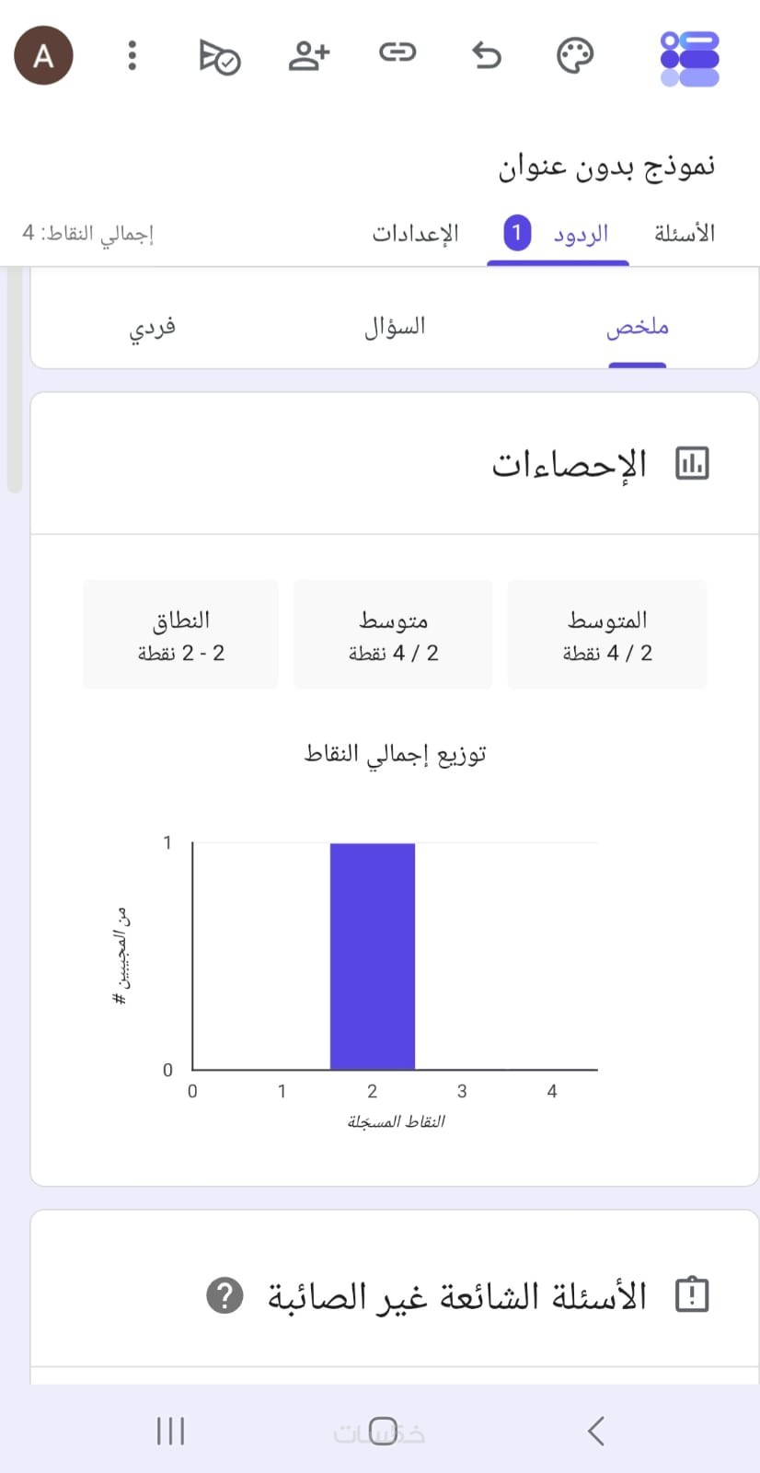Screen dimensions: 760x1473
Task: Tap the recent apps navigation button
Action: (x=171, y=1431)
